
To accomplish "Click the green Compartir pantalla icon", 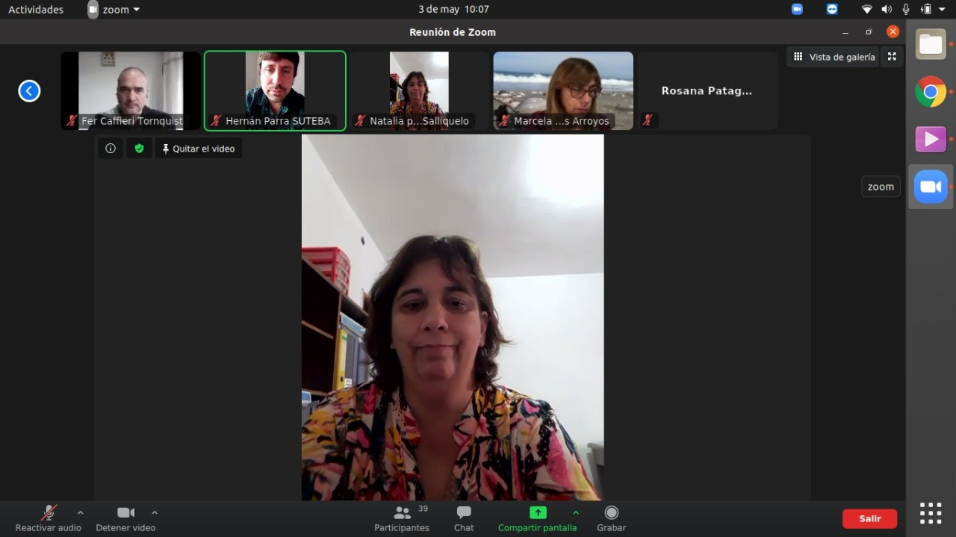I will coord(538,512).
